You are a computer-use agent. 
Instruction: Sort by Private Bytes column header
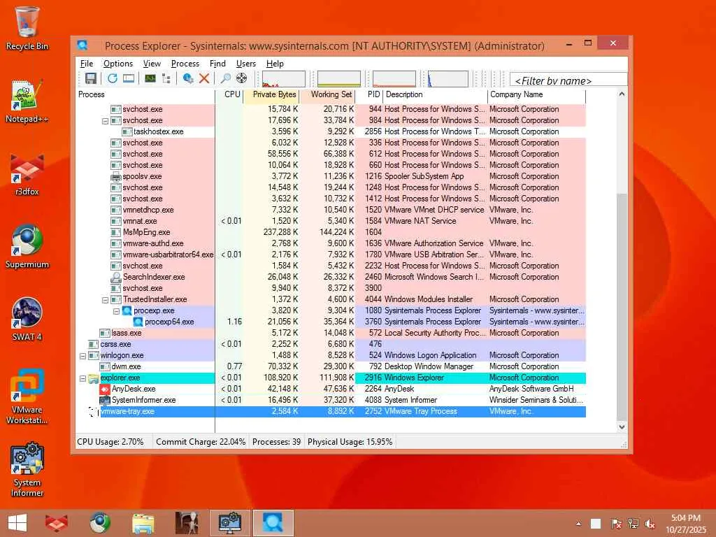pyautogui.click(x=271, y=94)
